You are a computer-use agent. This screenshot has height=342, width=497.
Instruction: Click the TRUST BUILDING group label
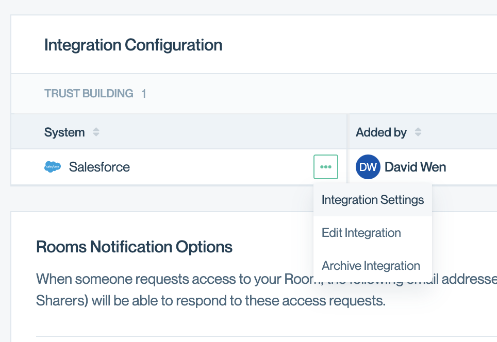click(89, 94)
